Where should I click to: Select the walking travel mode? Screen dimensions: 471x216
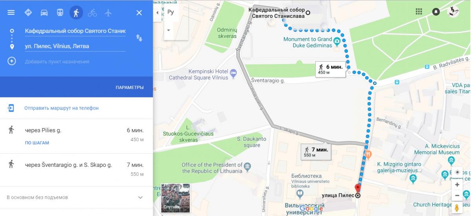point(76,13)
